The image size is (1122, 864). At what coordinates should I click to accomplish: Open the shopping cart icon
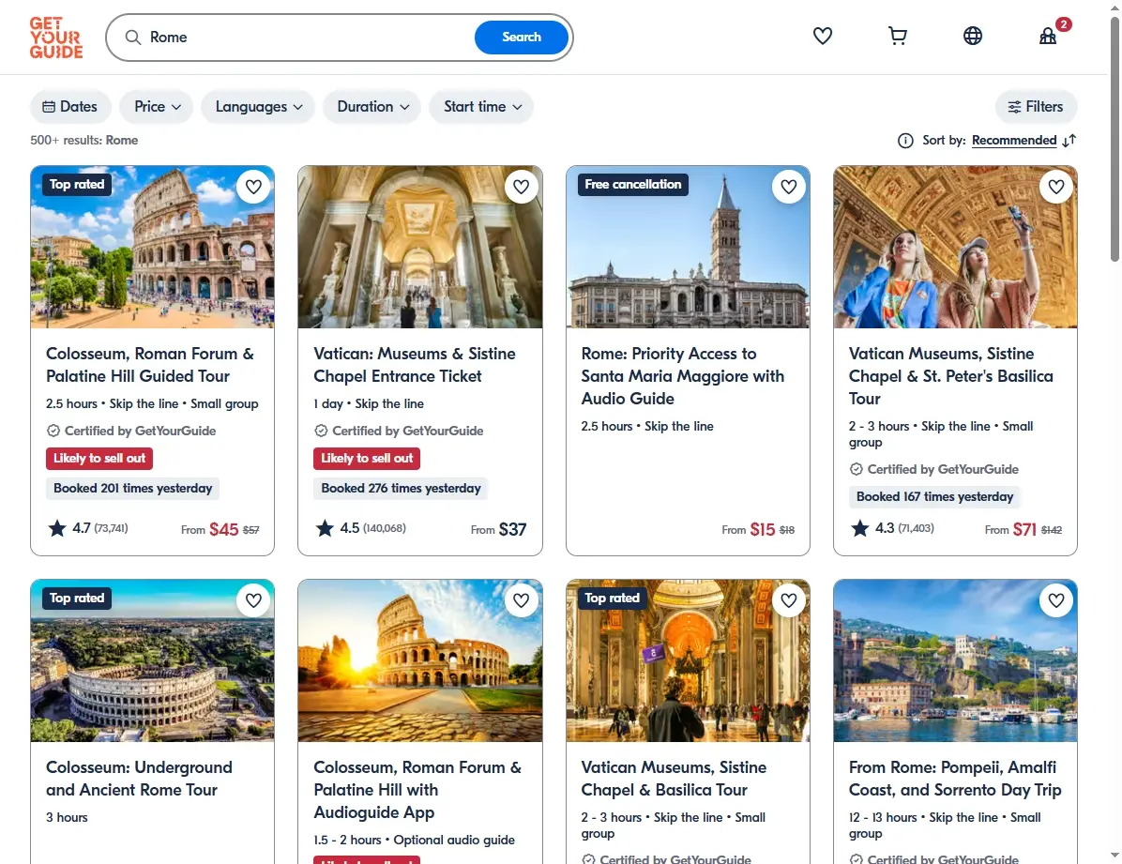[x=897, y=36]
